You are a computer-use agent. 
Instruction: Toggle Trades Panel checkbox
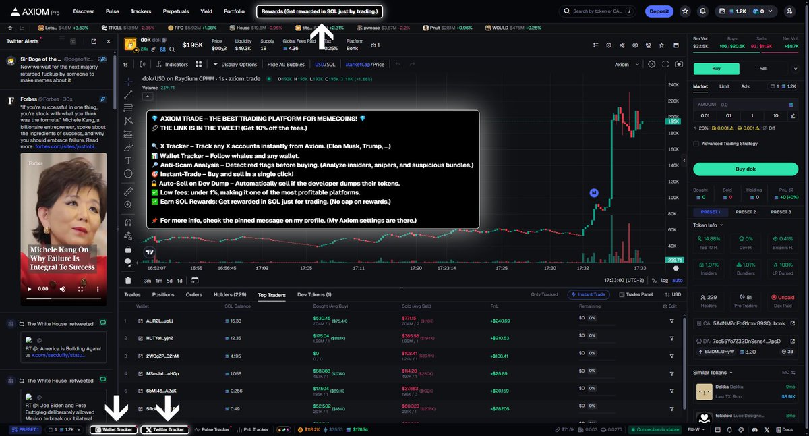coord(635,294)
